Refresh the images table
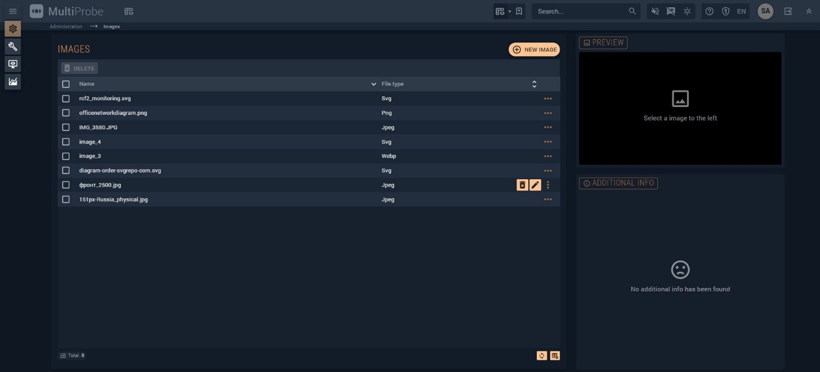The image size is (820, 372). 542,356
